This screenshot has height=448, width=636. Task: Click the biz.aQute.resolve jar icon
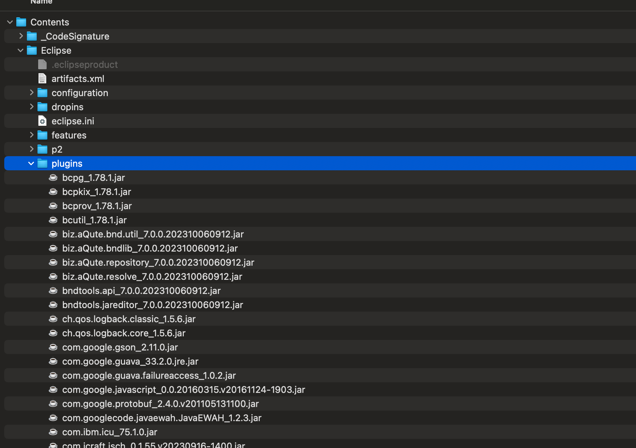53,276
